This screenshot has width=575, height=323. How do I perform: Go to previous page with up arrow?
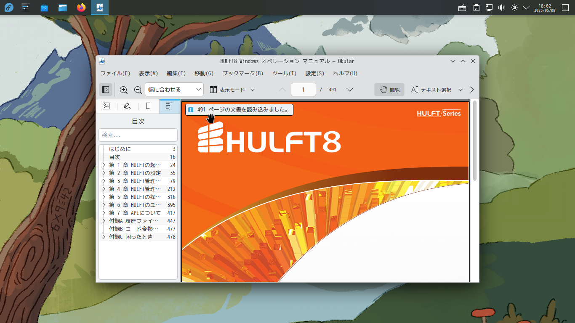tap(282, 90)
